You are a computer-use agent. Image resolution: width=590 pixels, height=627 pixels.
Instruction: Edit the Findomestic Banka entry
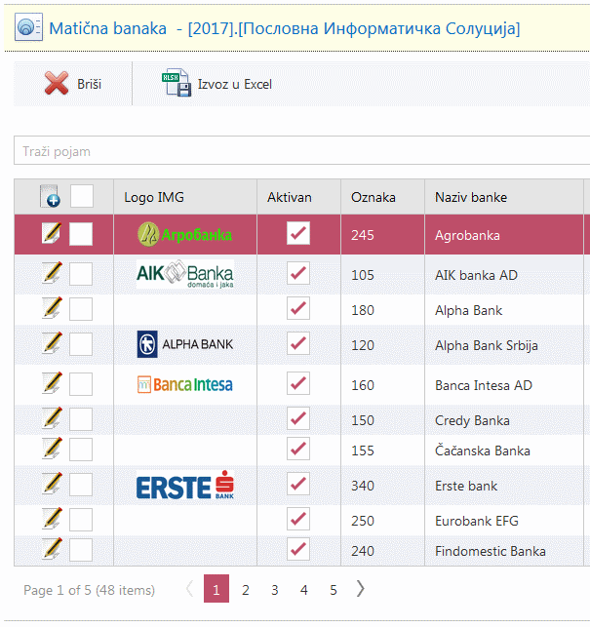tap(52, 550)
